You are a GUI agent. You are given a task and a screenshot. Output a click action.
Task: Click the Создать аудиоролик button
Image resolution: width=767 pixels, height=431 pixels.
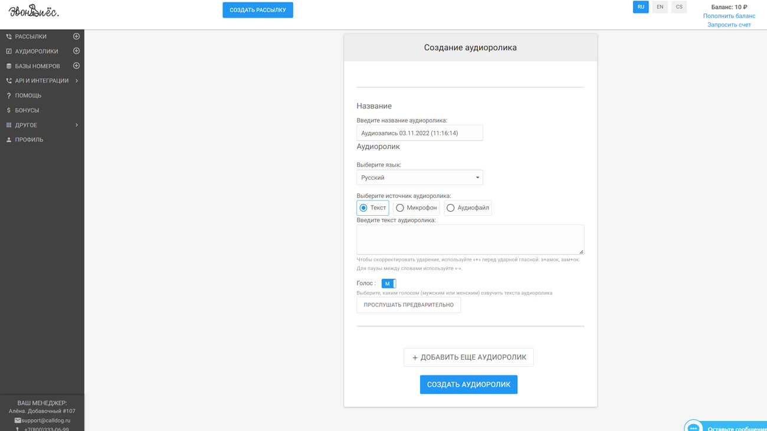tap(468, 384)
